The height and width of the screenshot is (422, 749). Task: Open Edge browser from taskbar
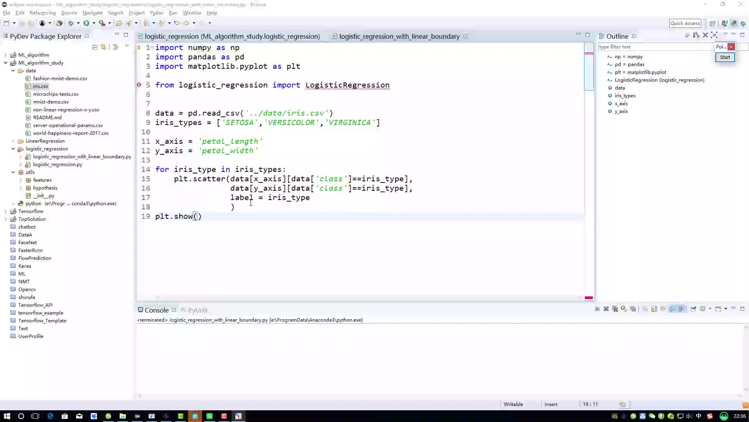click(x=50, y=416)
